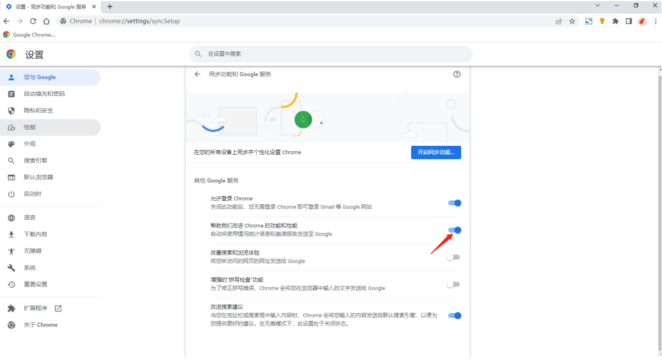This screenshot has height=360, width=662.
Task: Click external link icon beside 扩展程序
Action: pos(58,308)
